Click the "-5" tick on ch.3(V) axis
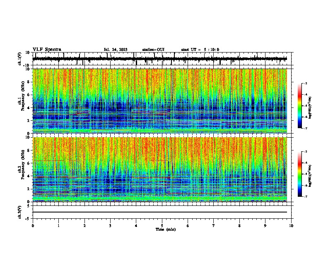328x253 pixels. pyautogui.click(x=28, y=219)
